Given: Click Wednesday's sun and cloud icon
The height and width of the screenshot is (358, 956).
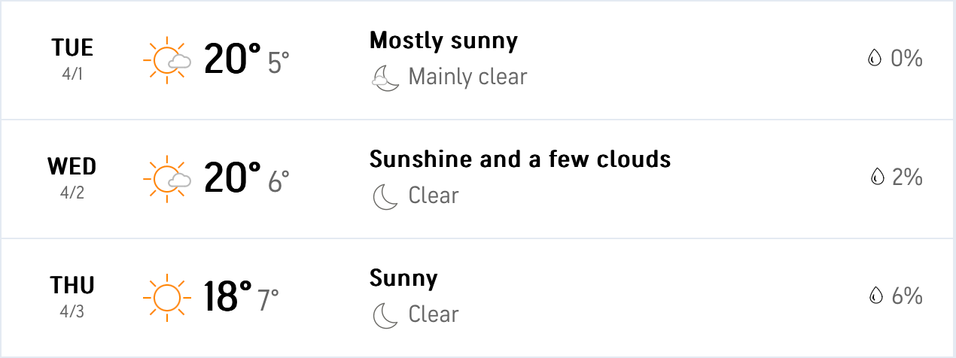Looking at the screenshot, I should (x=166, y=178).
